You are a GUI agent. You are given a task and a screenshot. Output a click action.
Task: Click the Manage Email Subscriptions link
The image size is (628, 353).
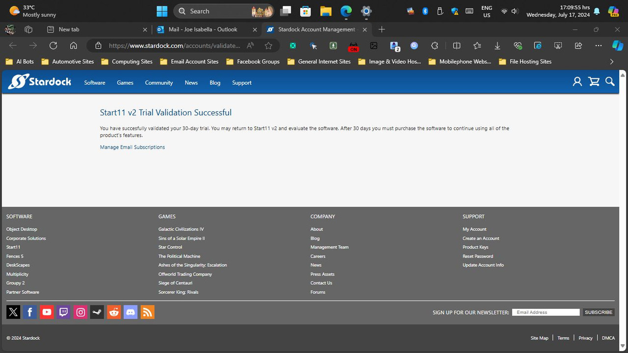tap(132, 147)
